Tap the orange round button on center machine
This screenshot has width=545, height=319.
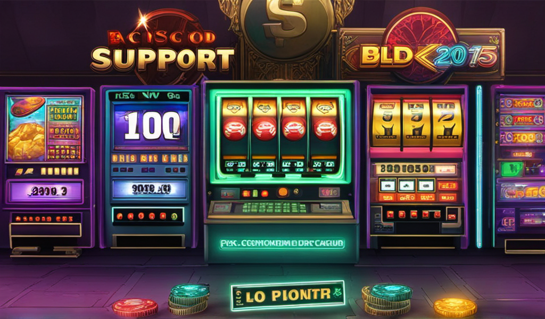coord(283,192)
